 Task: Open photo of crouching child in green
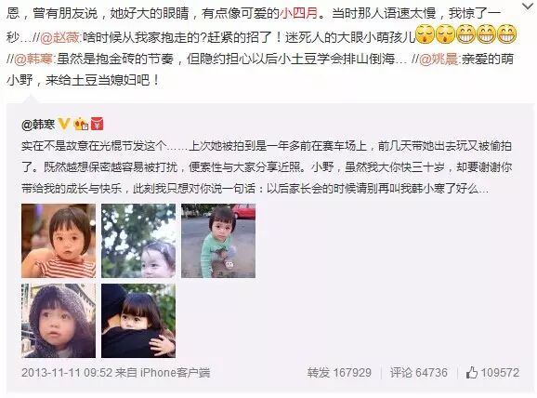tap(218, 241)
